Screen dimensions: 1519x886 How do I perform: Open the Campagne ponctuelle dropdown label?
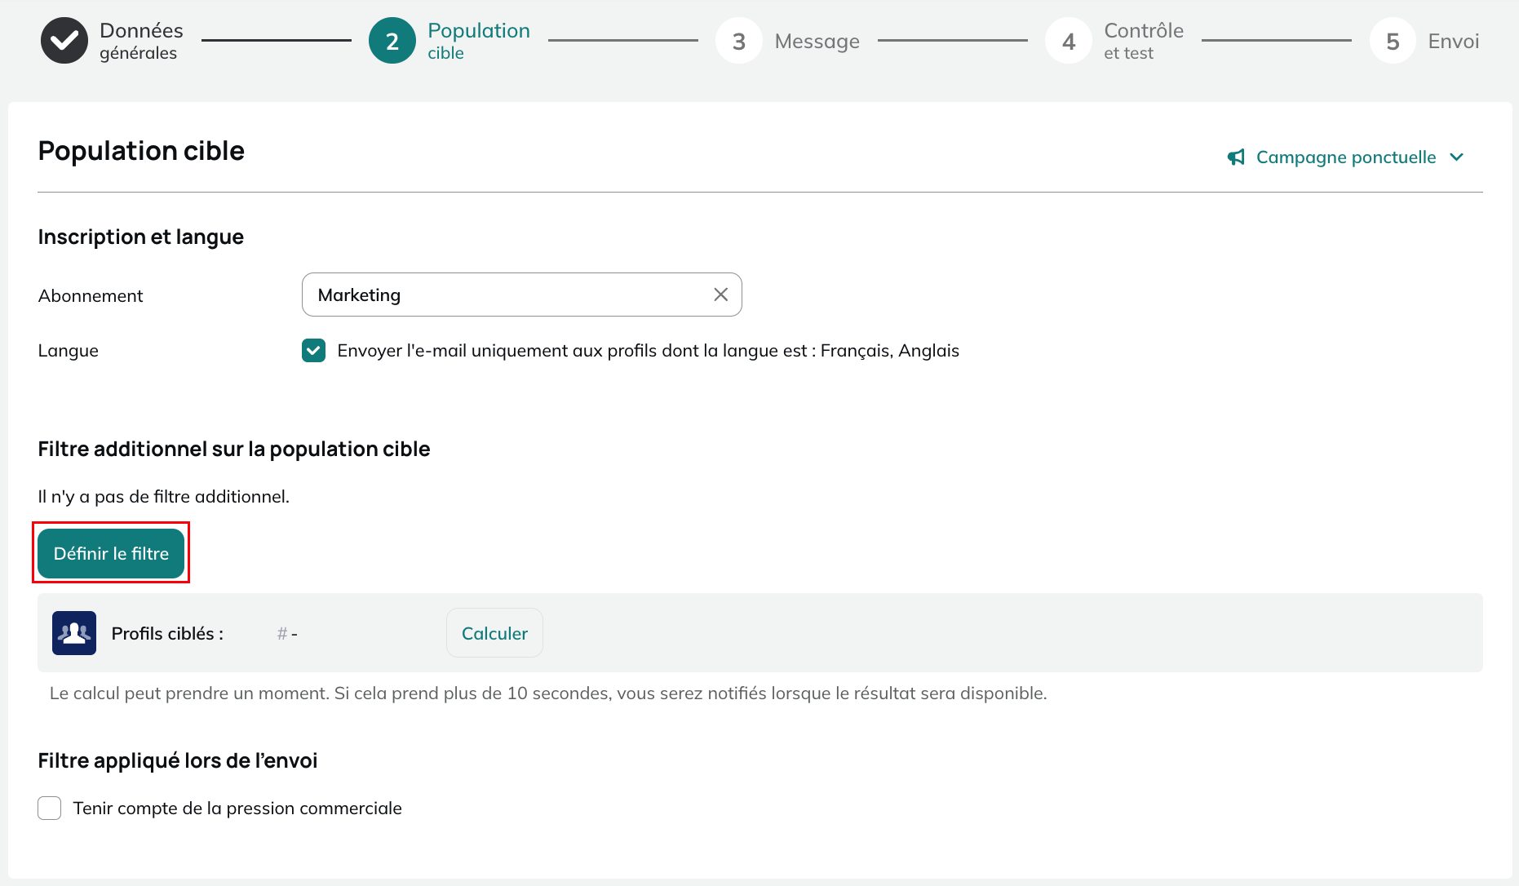1346,157
